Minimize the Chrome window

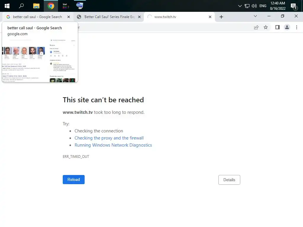tap(269, 16)
